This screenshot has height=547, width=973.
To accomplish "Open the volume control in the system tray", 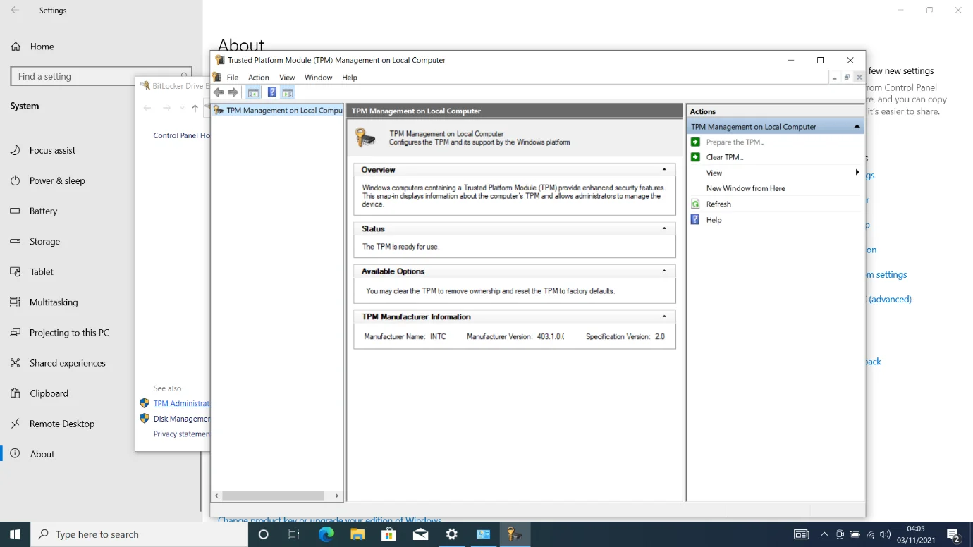I will point(886,534).
